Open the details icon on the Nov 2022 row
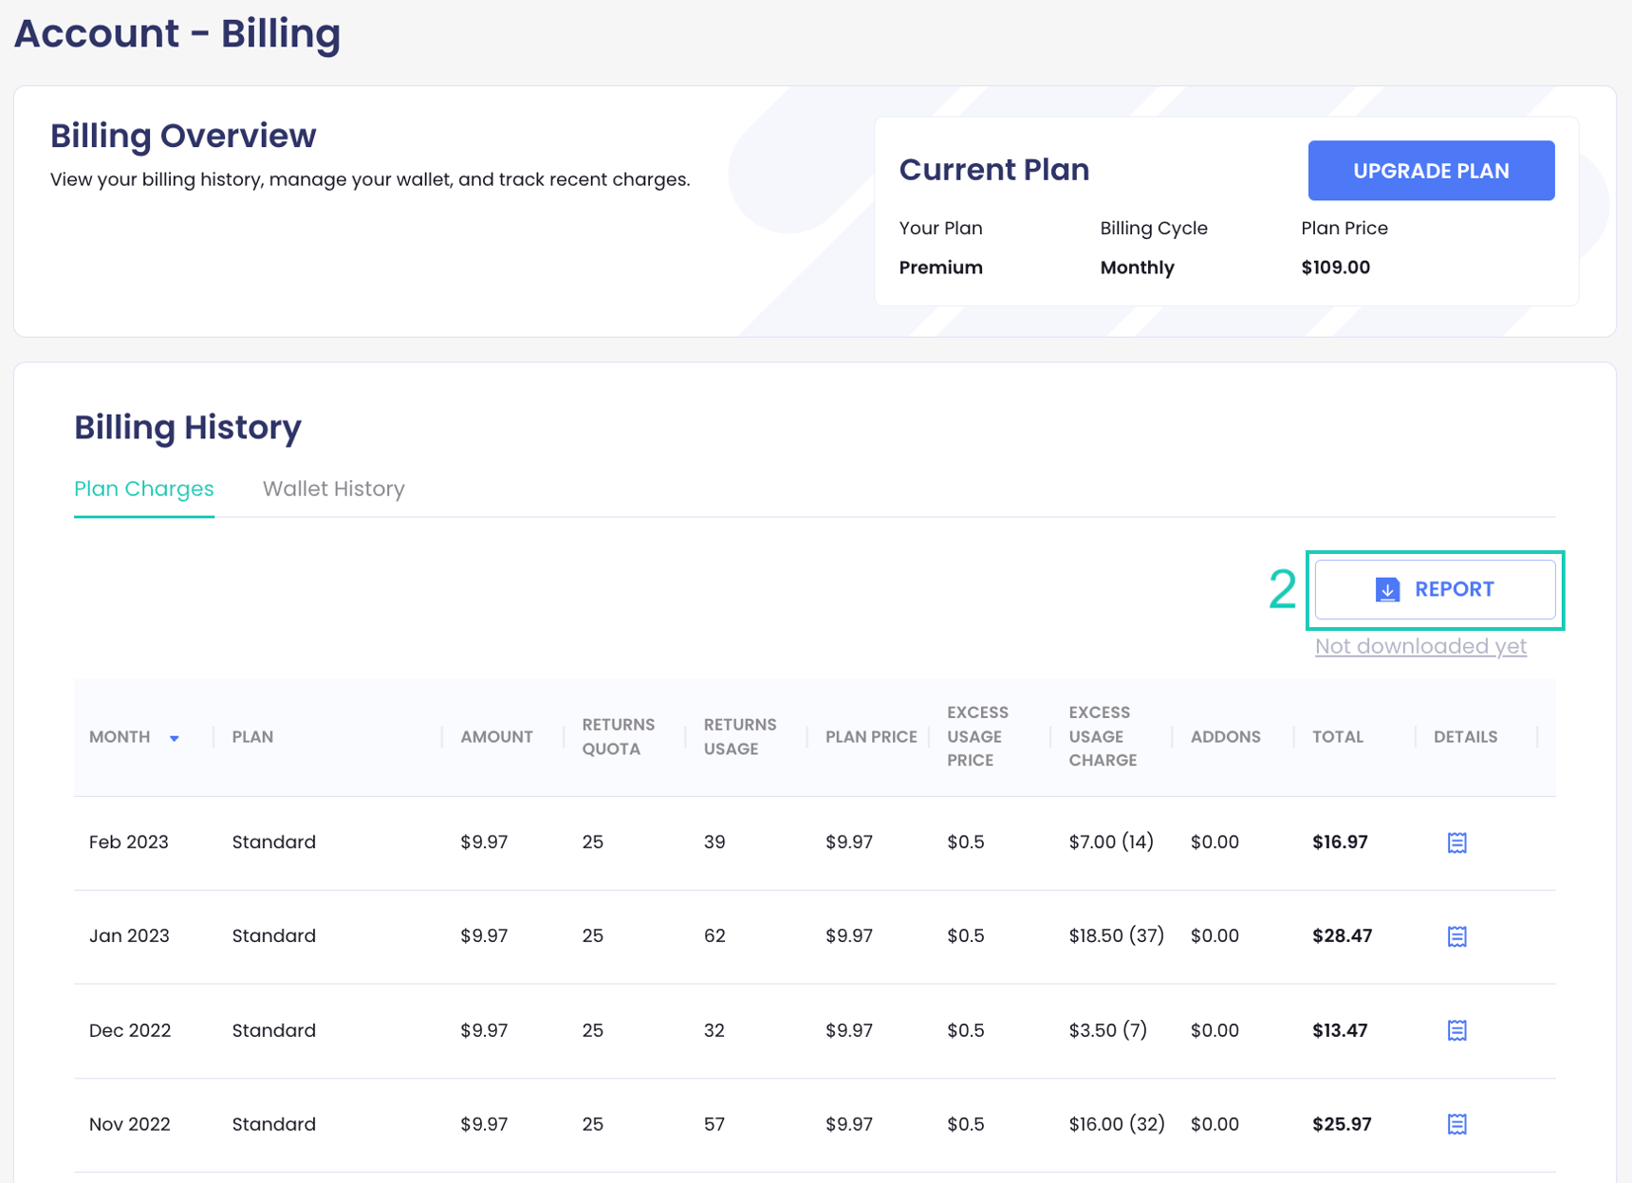Image resolution: width=1632 pixels, height=1183 pixels. (1456, 1124)
